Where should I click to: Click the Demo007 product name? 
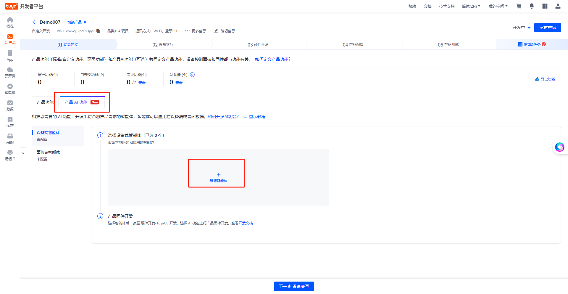pyautogui.click(x=50, y=22)
